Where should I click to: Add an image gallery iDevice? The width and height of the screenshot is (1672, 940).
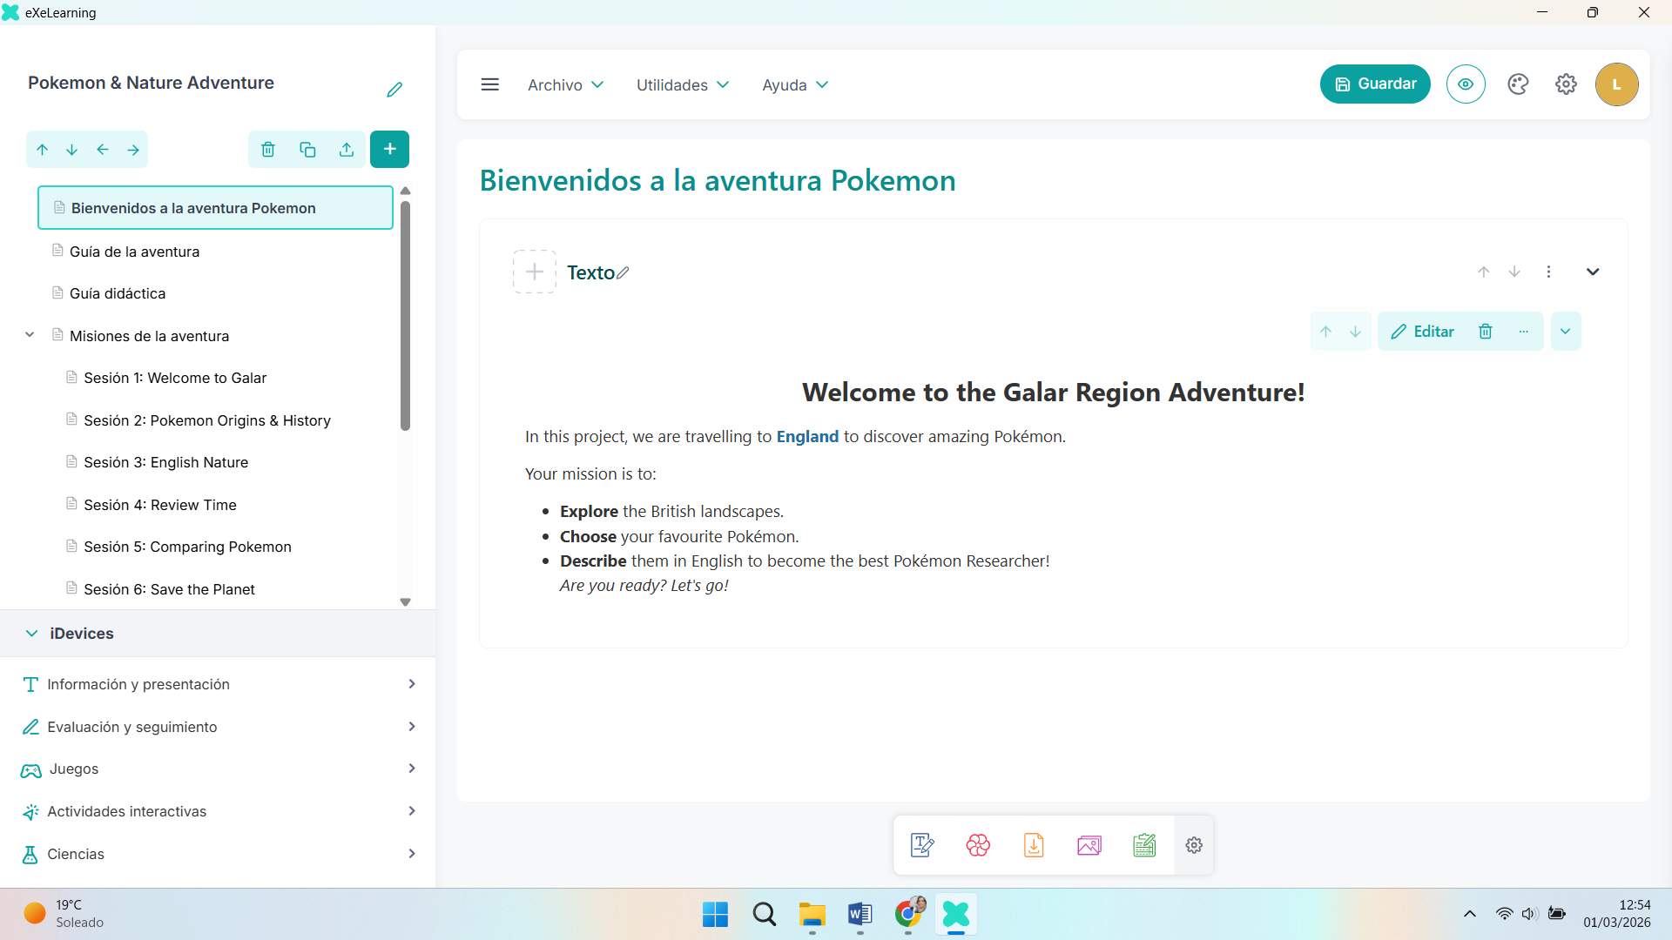(x=1089, y=844)
